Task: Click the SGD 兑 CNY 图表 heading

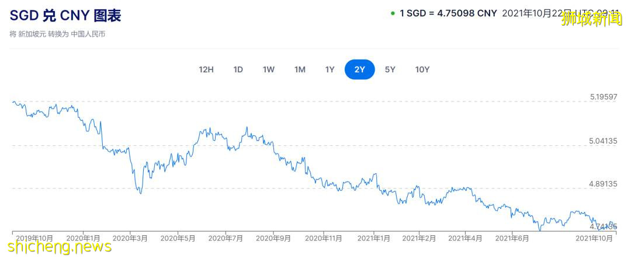Action: click(65, 15)
